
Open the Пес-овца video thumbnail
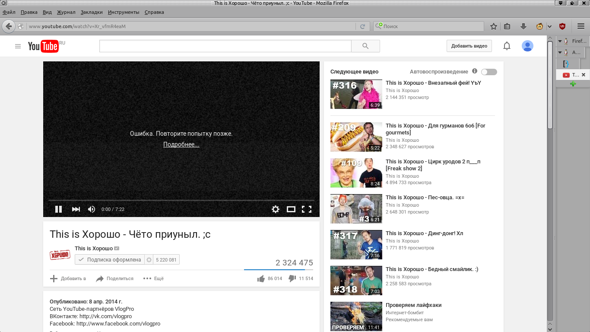(x=356, y=209)
